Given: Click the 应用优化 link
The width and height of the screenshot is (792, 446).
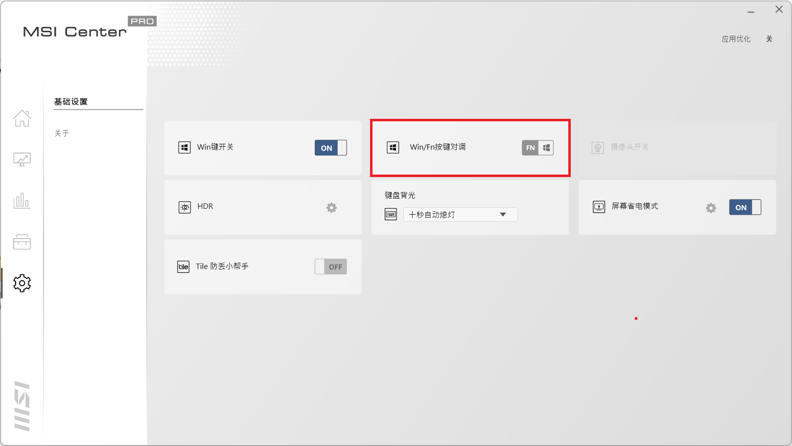Looking at the screenshot, I should click(736, 39).
